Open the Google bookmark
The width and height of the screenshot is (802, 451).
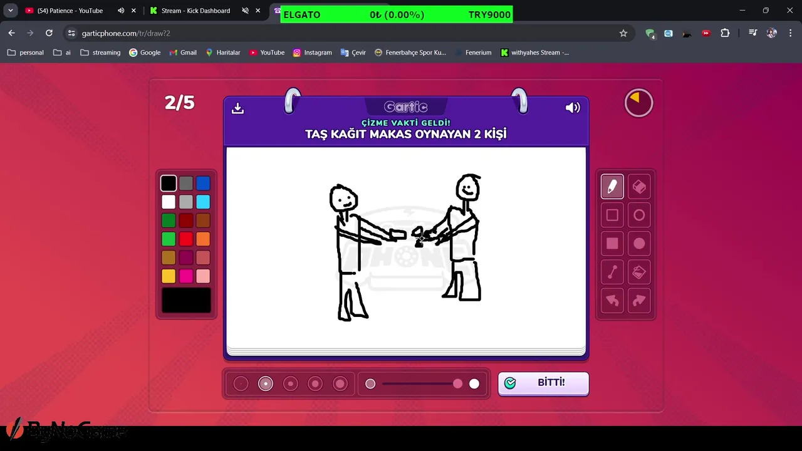point(145,53)
